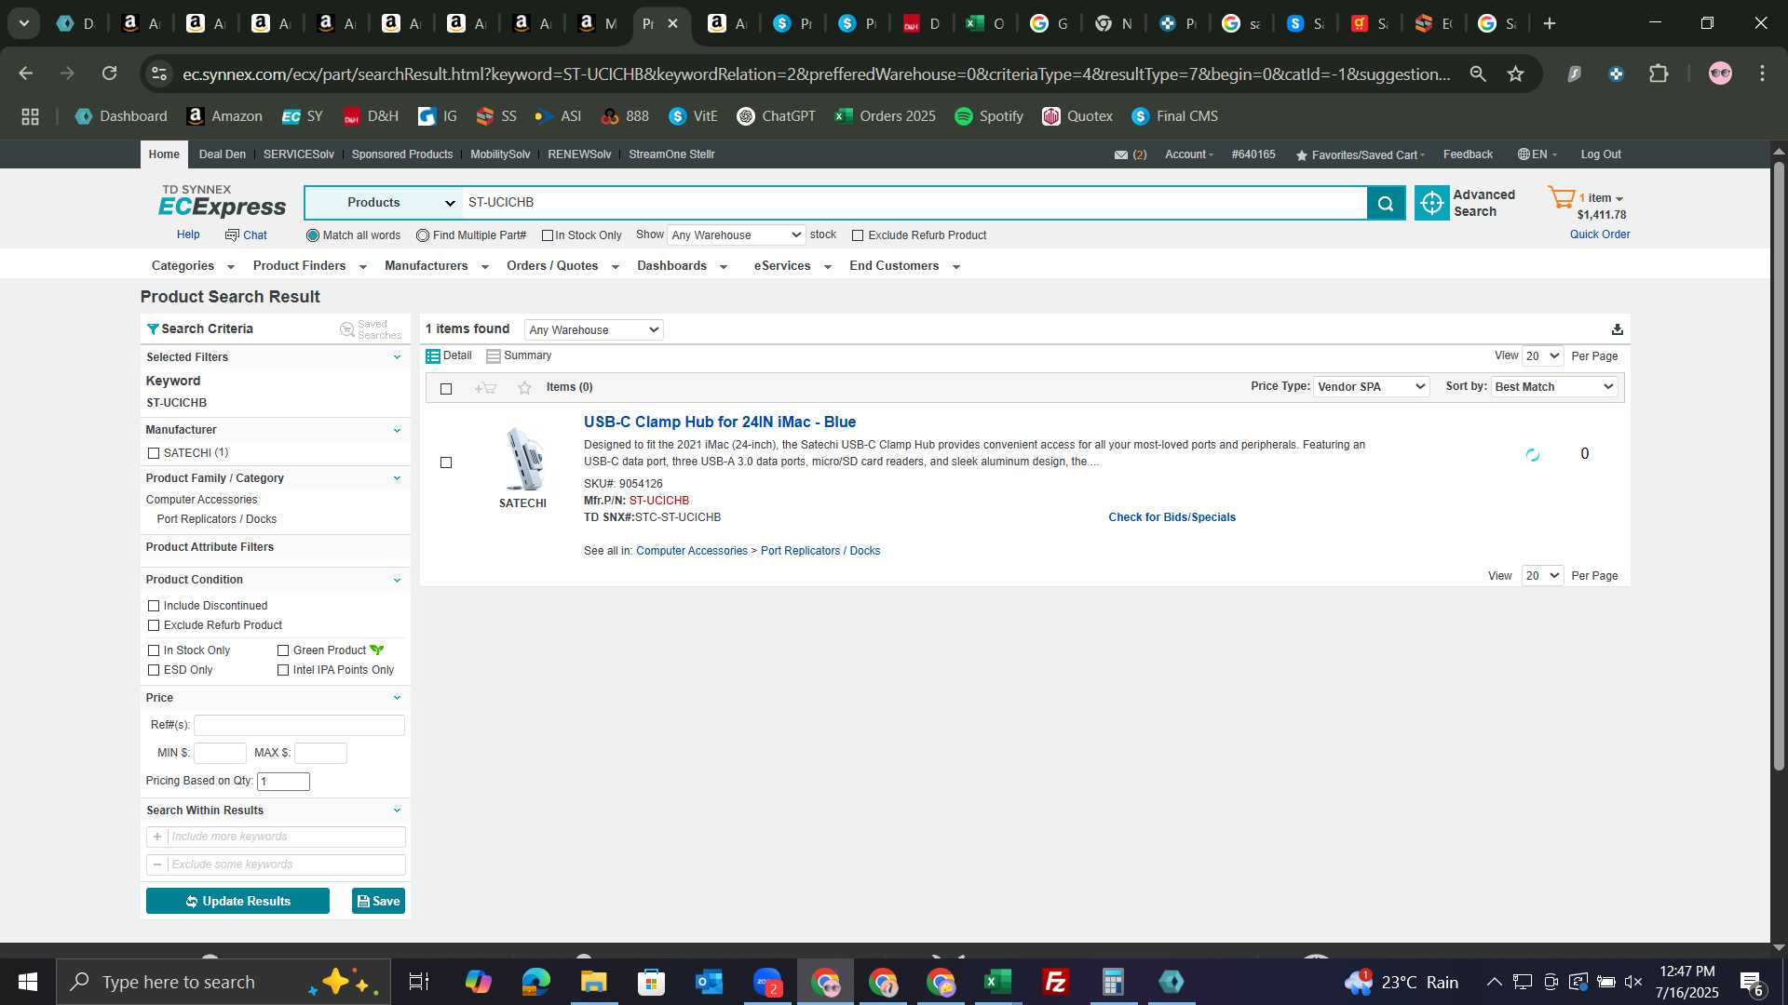Screen dimensions: 1788x1005
Task: Add selected items to cart icon
Action: click(485, 388)
